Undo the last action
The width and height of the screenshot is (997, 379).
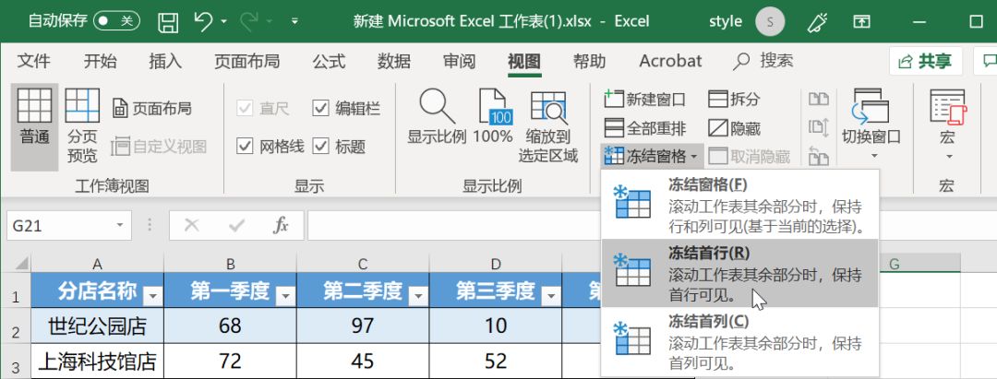[x=203, y=22]
